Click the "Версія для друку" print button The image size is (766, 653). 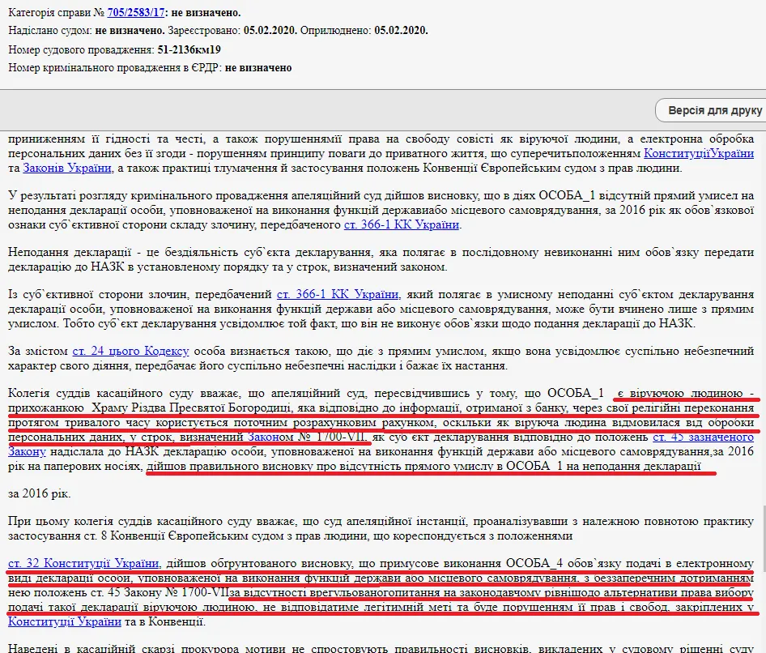click(714, 110)
